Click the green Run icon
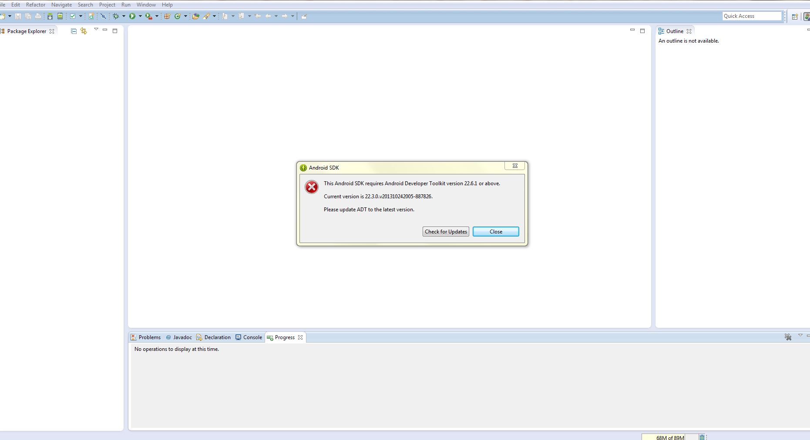The width and height of the screenshot is (810, 440). [x=132, y=16]
